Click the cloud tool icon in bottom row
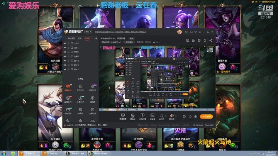278x156 pixels. (93, 121)
